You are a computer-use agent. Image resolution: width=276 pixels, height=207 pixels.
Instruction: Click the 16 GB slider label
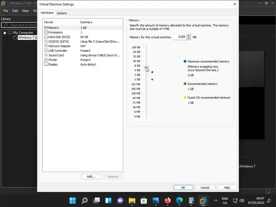137,61
